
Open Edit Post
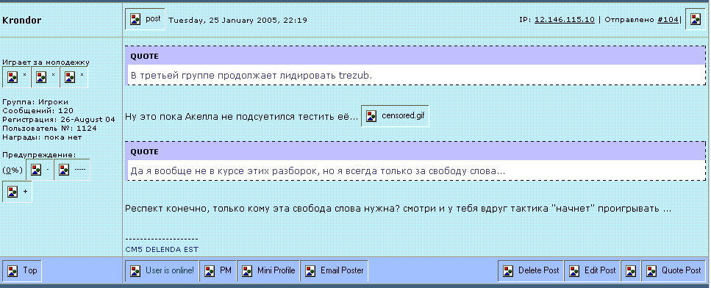click(592, 271)
